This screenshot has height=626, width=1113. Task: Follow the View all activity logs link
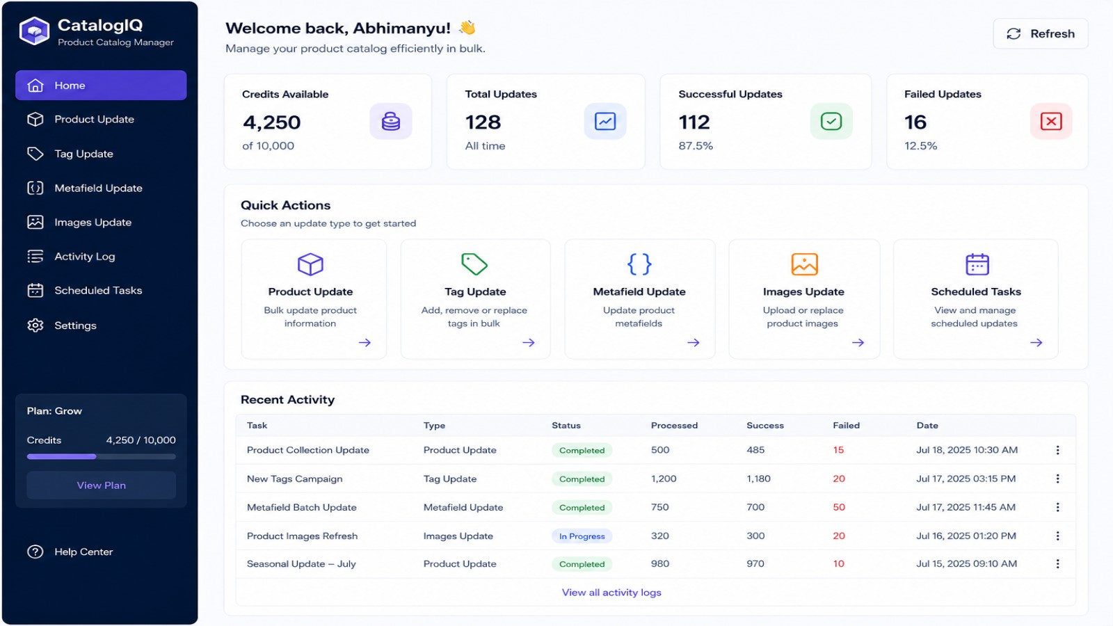[x=611, y=593]
